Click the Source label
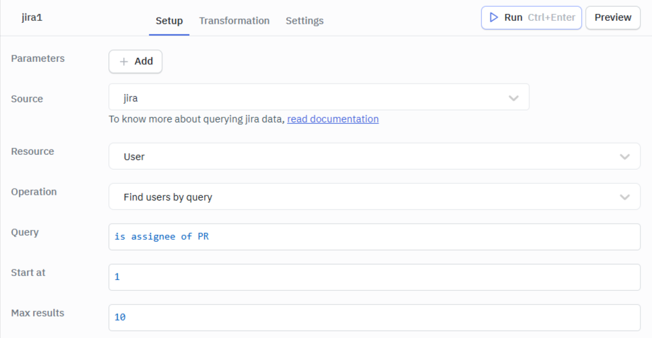652x338 pixels. (27, 99)
